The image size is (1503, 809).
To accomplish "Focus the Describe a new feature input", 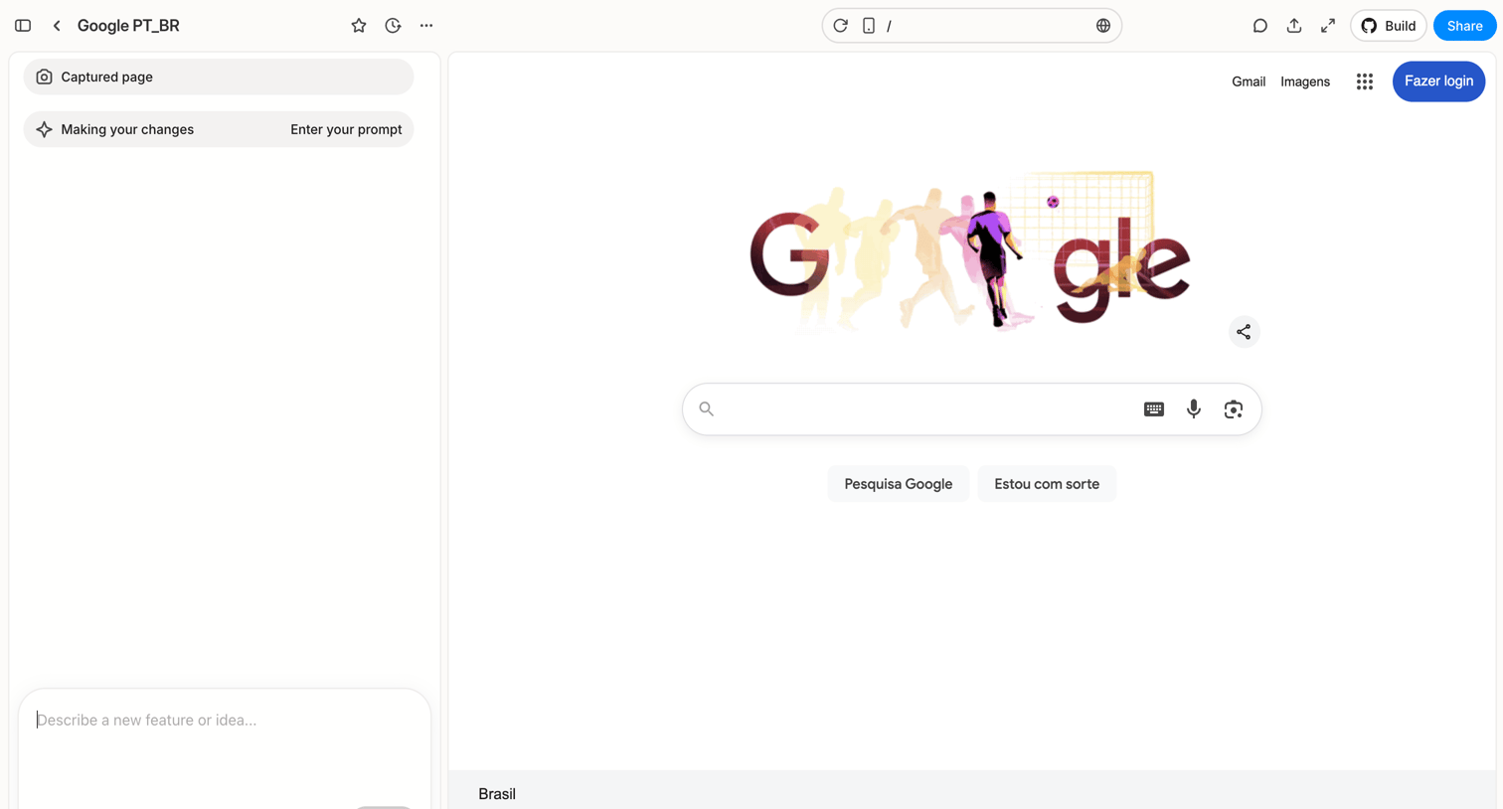I will 225,720.
